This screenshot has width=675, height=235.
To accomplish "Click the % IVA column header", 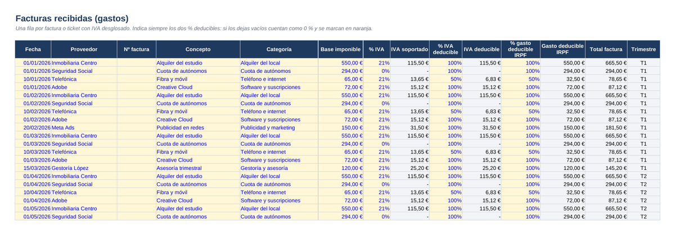I will click(x=377, y=49).
